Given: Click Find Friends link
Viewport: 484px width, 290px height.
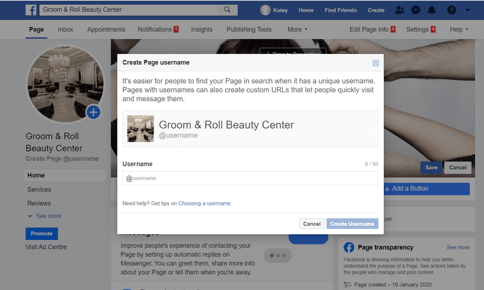Looking at the screenshot, I should [340, 10].
